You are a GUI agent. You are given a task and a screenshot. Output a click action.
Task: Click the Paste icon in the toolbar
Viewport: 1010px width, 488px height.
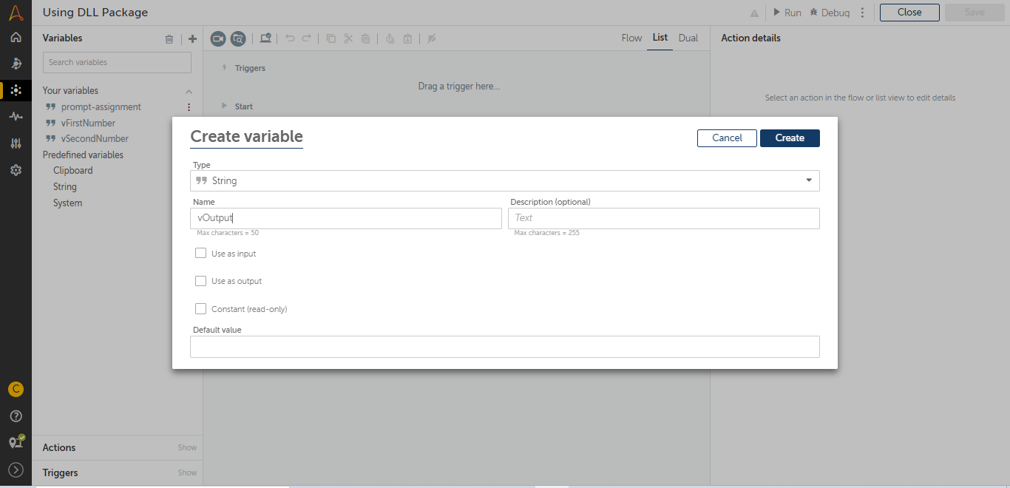(x=365, y=38)
